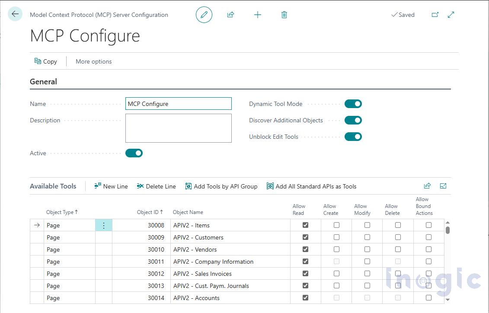
Task: Check Allow Create for Cust. Paym. Journals
Action: point(336,286)
